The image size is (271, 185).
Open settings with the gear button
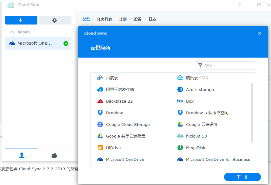coord(55,20)
